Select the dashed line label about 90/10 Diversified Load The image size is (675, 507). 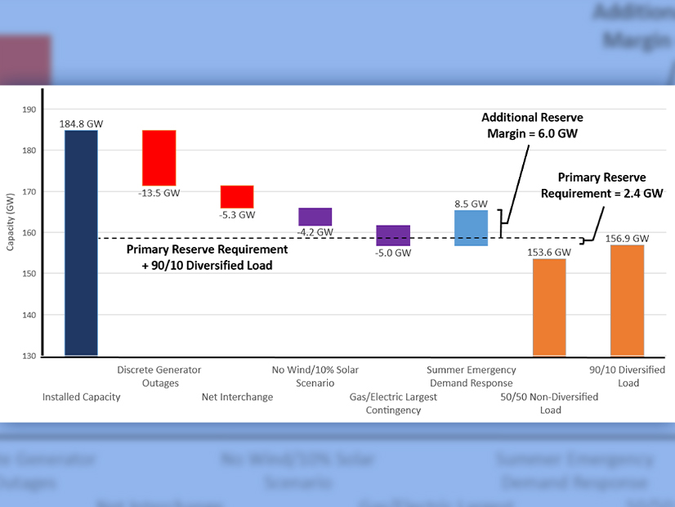click(207, 256)
